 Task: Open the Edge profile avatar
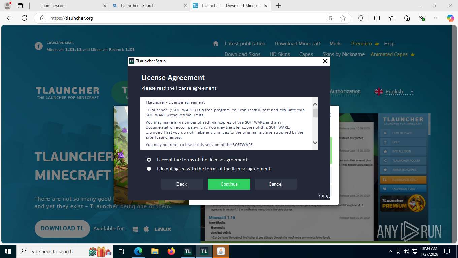(7, 6)
